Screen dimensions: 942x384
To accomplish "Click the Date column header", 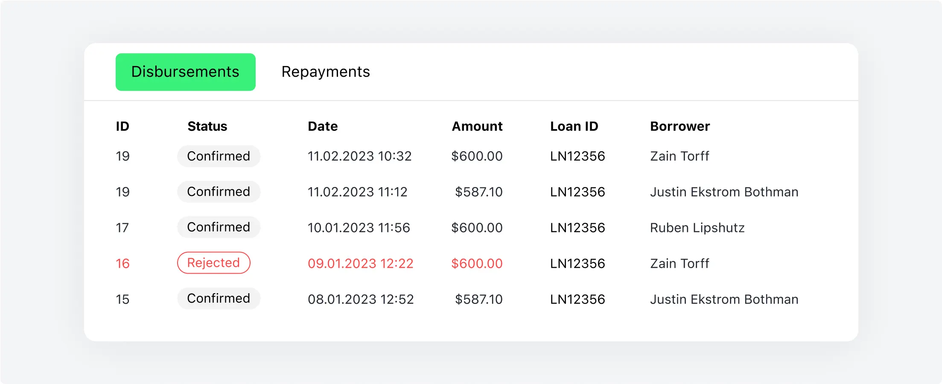I will click(323, 127).
